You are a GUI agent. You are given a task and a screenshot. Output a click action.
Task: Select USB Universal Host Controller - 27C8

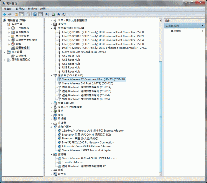coord(103,32)
